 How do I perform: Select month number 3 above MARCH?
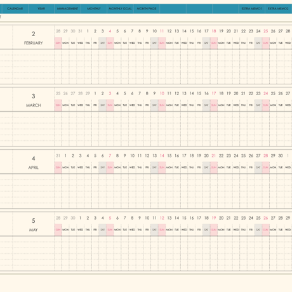pyautogui.click(x=34, y=96)
